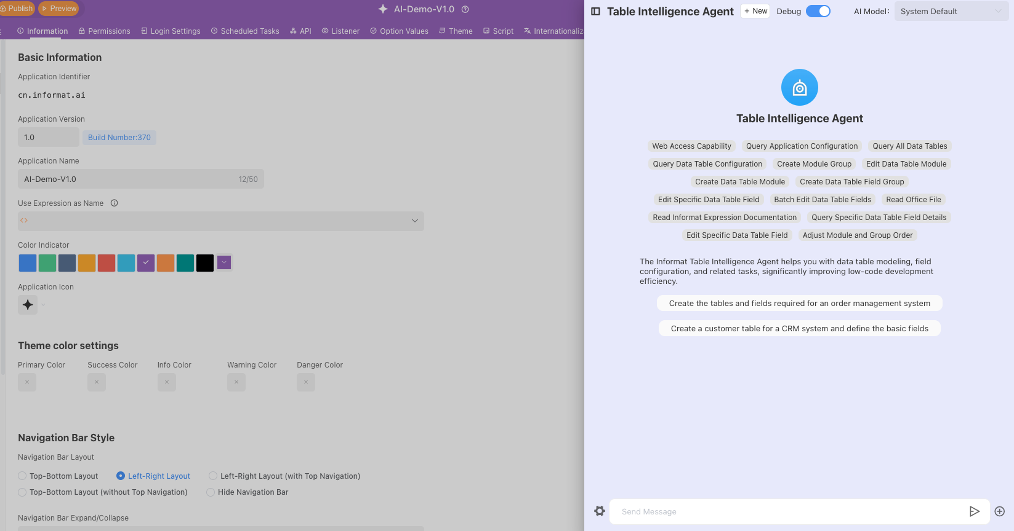Click the Application Name input field
1014x531 pixels.
click(141, 179)
